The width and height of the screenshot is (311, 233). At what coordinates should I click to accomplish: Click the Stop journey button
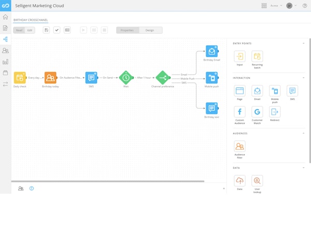coord(104,30)
